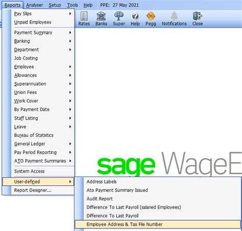Viewport: 242px width, 231px height.
Task: Open the Super tree icon
Action: tap(119, 16)
